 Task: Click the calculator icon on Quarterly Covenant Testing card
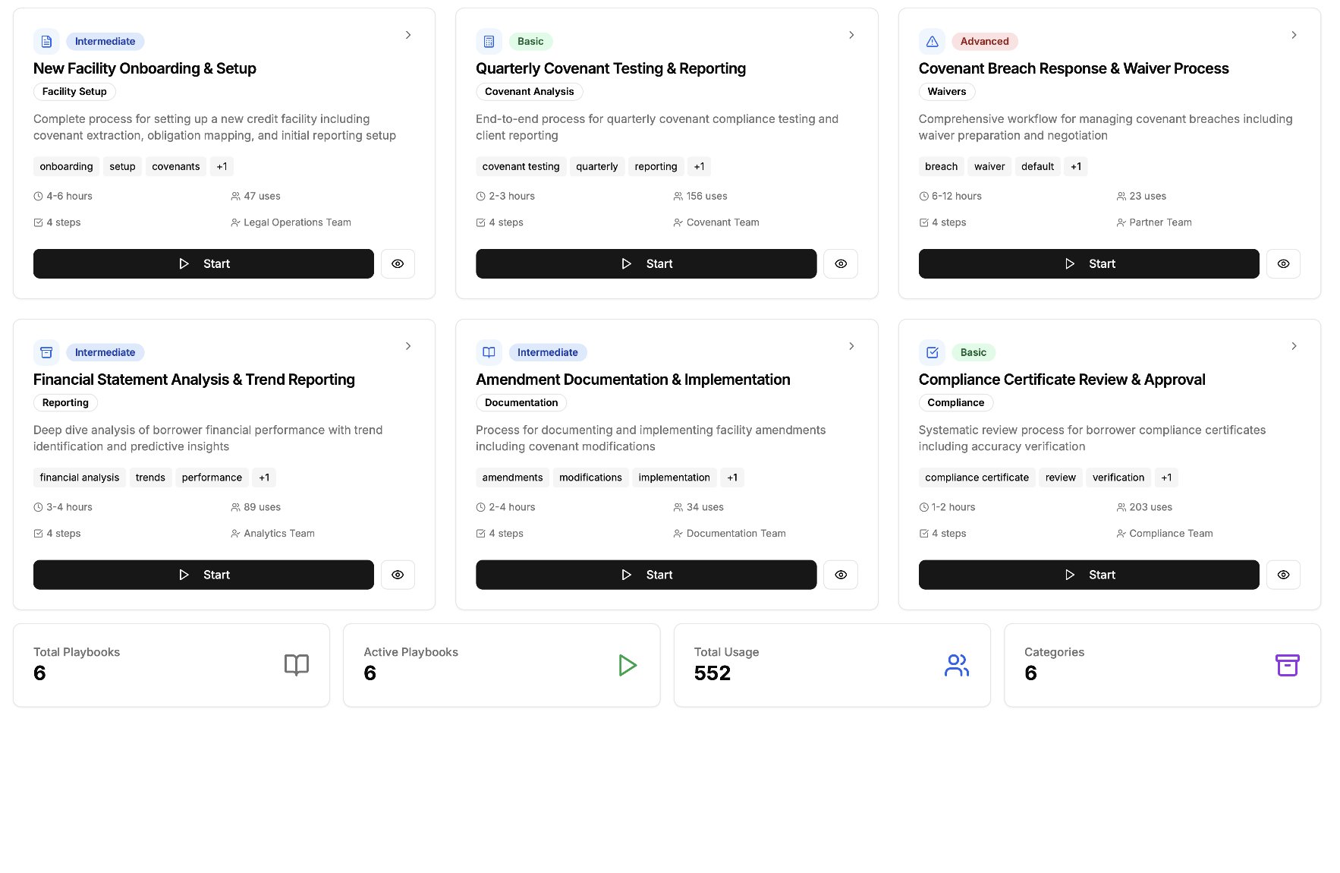tap(489, 42)
